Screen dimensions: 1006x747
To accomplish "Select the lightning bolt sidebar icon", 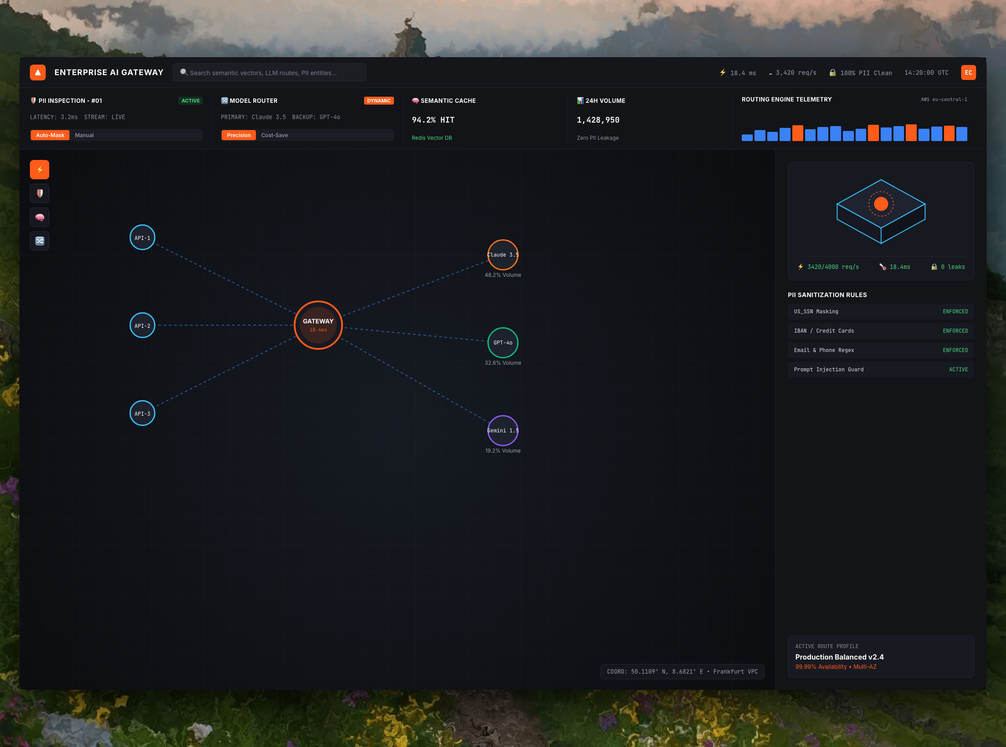I will pos(40,170).
